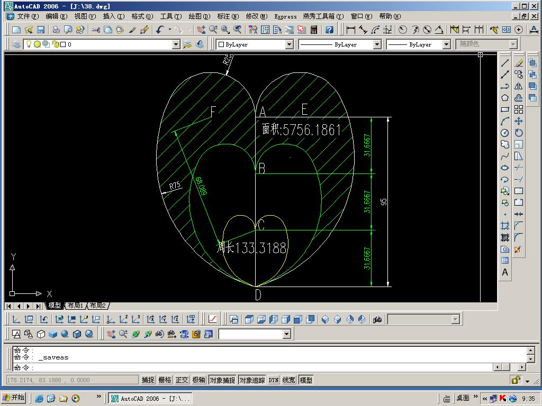This screenshot has height=406, width=542.
Task: Select the Spline draw tool
Action: [505, 156]
